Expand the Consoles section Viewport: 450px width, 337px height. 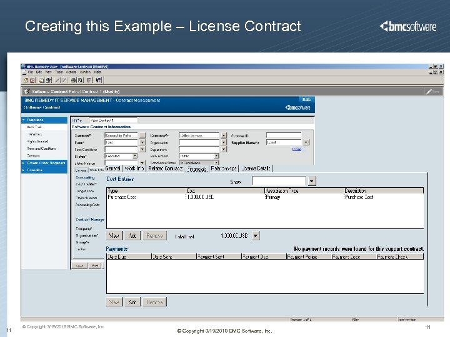pyautogui.click(x=24, y=170)
